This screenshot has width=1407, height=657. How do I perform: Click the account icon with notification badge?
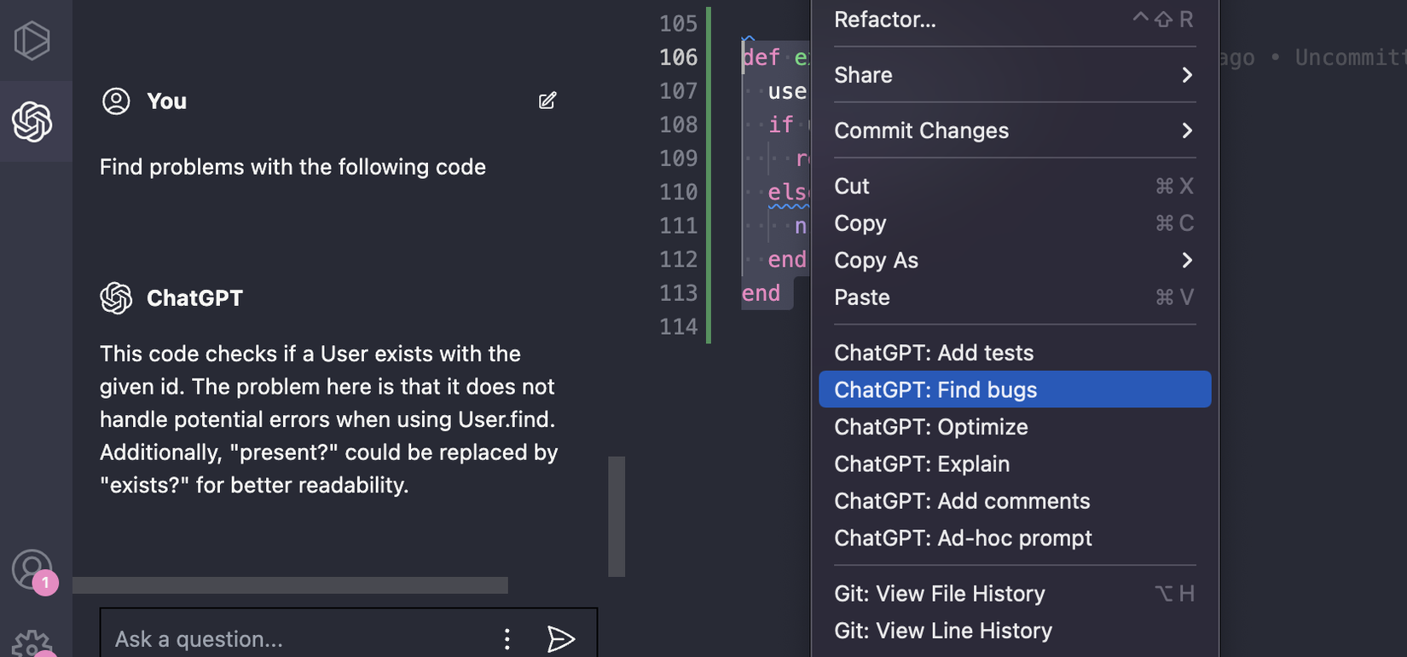pyautogui.click(x=32, y=569)
